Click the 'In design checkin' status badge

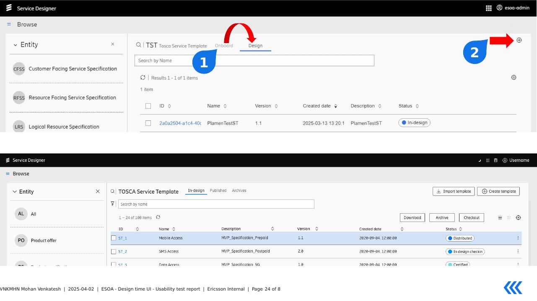[465, 252]
